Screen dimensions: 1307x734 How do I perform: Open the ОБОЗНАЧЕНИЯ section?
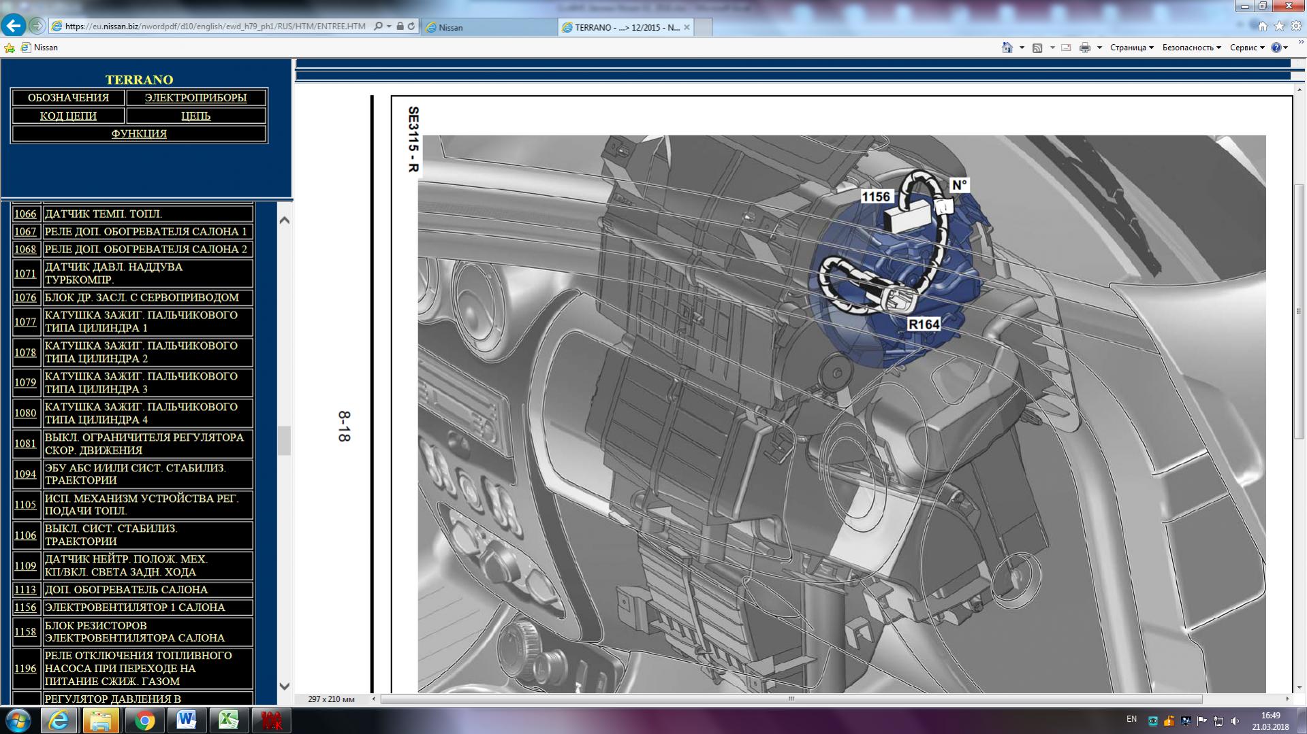(68, 97)
